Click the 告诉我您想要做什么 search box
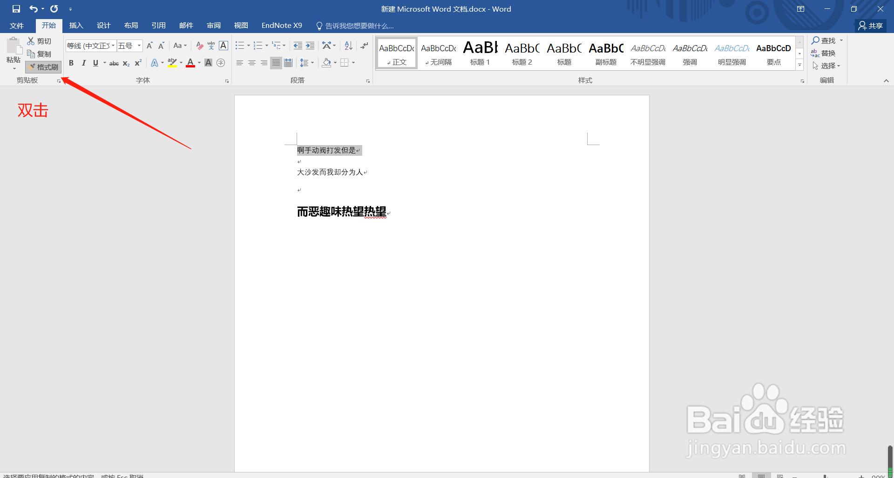The width and height of the screenshot is (894, 478). 355,26
